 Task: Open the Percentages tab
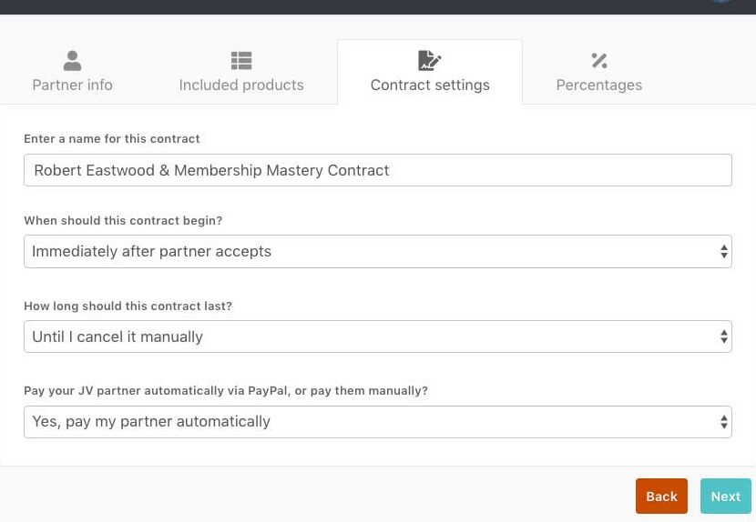coord(598,85)
